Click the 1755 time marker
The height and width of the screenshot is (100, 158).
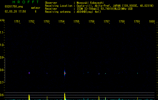pos(76,21)
